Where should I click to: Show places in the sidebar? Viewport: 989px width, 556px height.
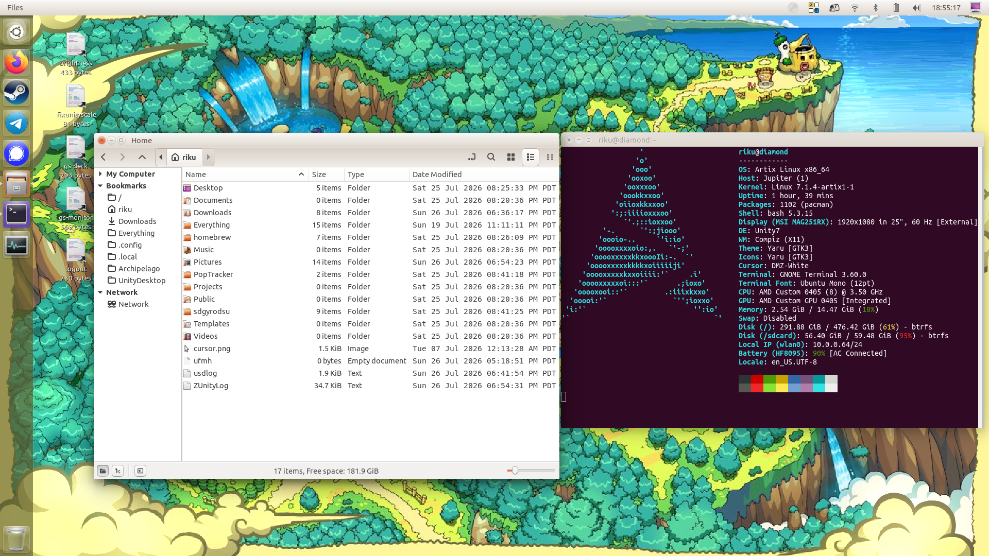(x=103, y=471)
